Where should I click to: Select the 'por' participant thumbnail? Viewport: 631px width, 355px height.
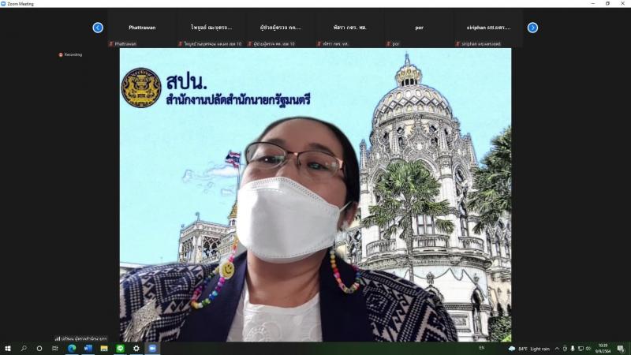pyautogui.click(x=419, y=28)
